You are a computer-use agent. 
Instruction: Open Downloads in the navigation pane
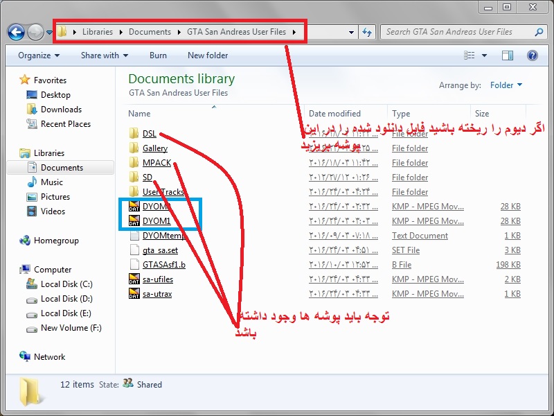point(54,110)
